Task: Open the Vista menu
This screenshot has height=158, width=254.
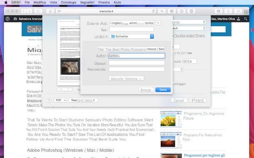Action: tap(53, 2)
